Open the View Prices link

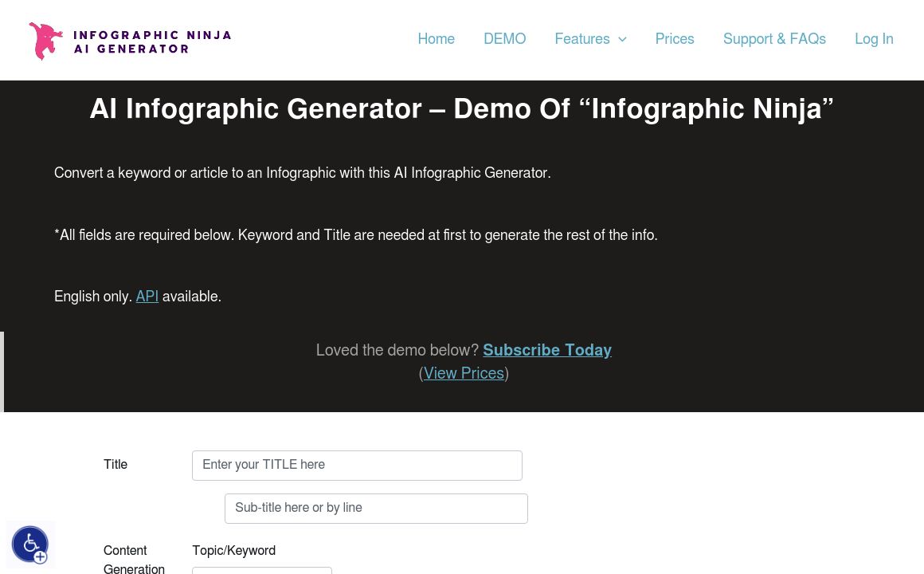click(464, 374)
